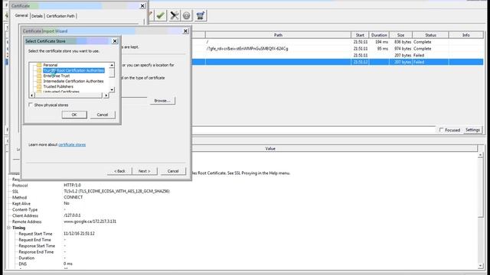Open the Settings button next to Focused
The image size is (490, 275).
coord(472,130)
